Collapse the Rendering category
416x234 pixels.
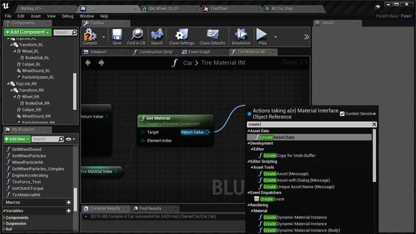click(x=248, y=205)
